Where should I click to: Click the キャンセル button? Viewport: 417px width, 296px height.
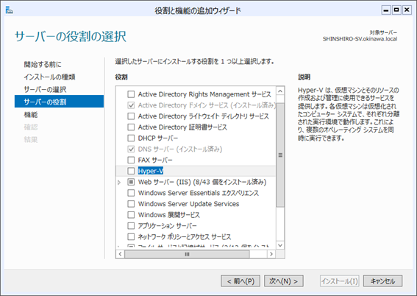(x=382, y=281)
